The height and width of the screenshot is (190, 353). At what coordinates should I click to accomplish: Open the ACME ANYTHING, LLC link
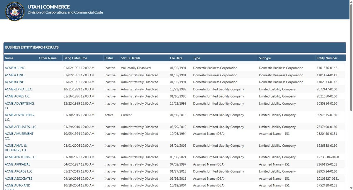click(21, 157)
